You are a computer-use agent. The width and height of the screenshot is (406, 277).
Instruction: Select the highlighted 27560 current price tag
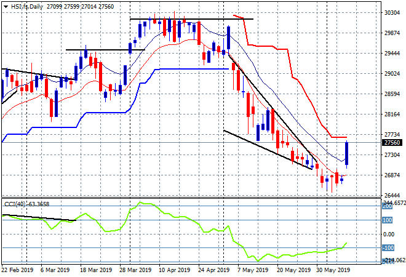pos(391,142)
